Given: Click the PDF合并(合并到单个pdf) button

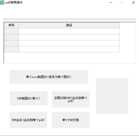Looking at the screenshot, I should click(x=28, y=120).
